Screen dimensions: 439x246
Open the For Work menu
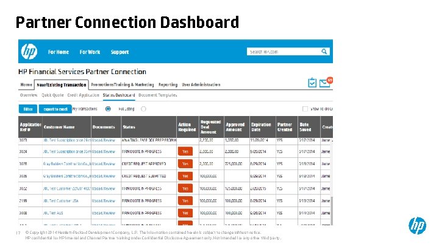click(x=90, y=52)
